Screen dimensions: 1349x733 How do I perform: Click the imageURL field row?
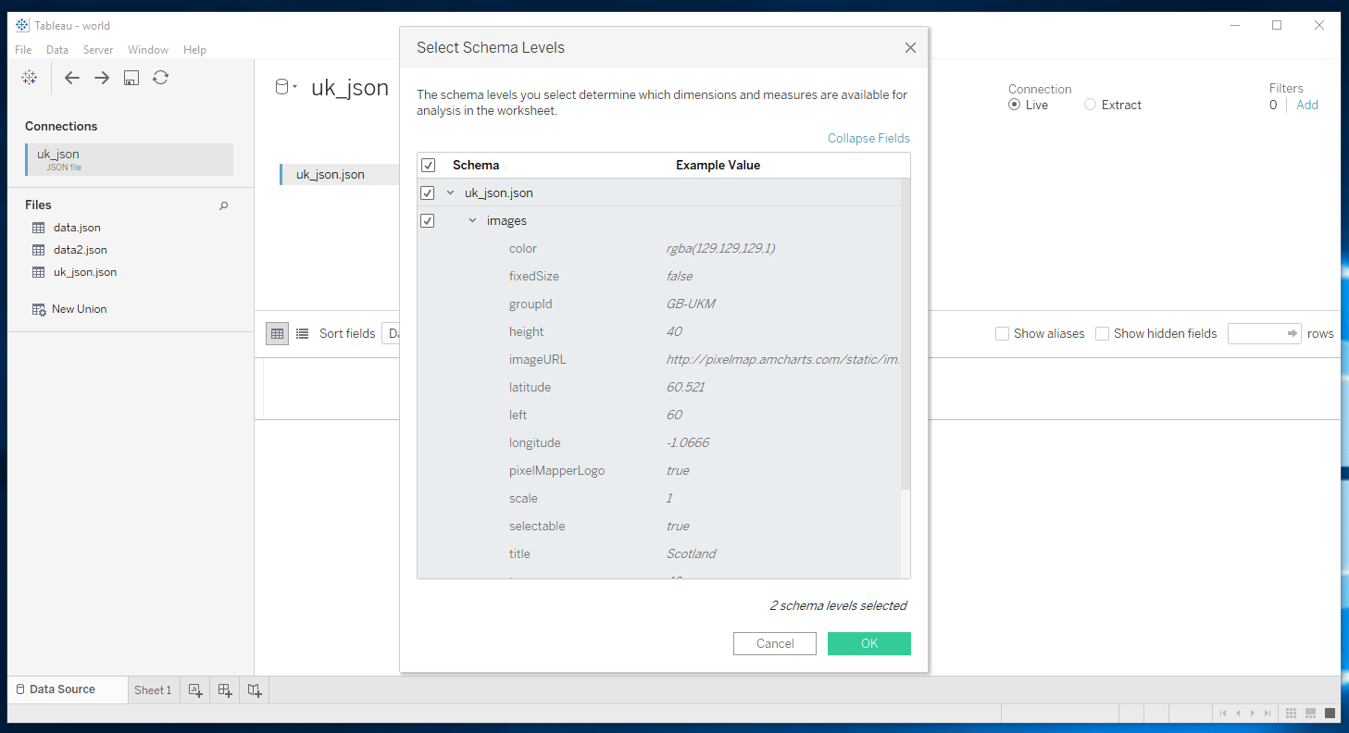658,360
